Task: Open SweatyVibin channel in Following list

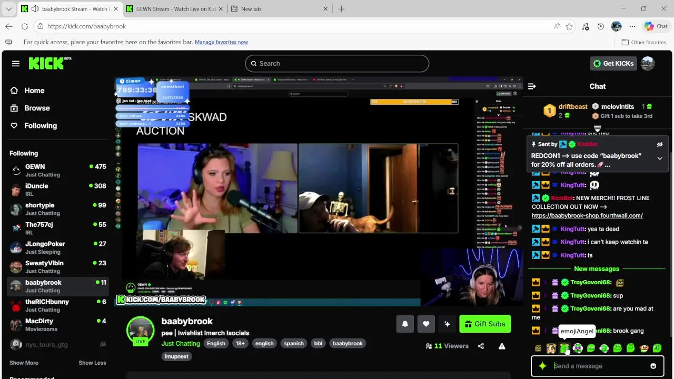Action: pos(58,267)
